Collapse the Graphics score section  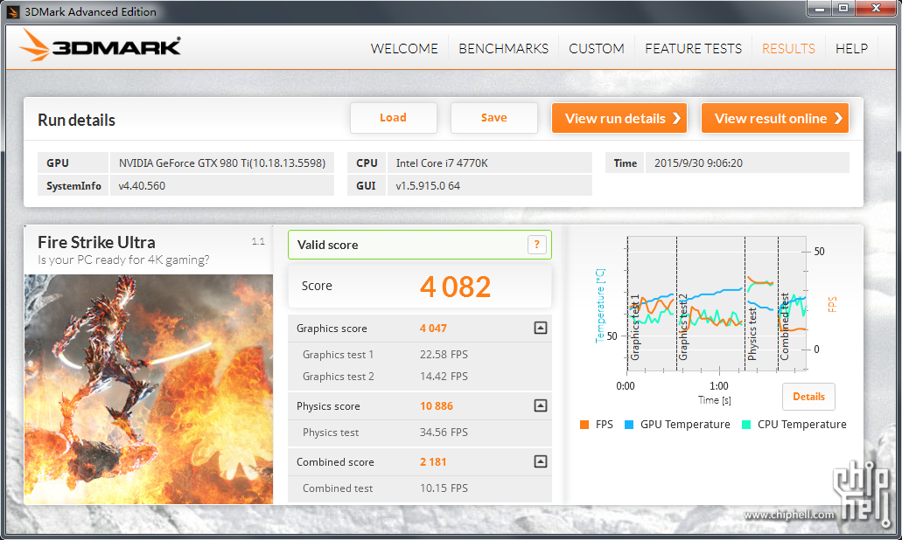pyautogui.click(x=540, y=328)
